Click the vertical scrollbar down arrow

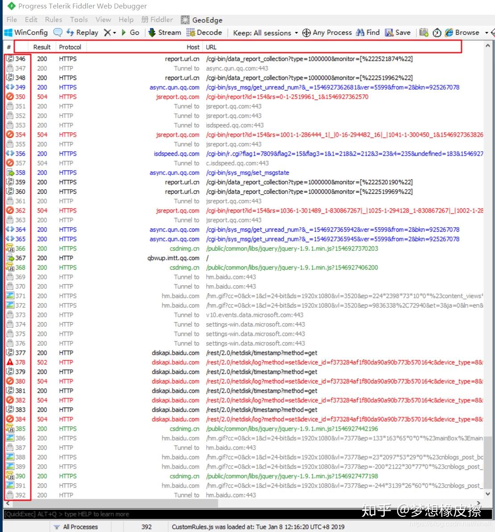[487, 494]
